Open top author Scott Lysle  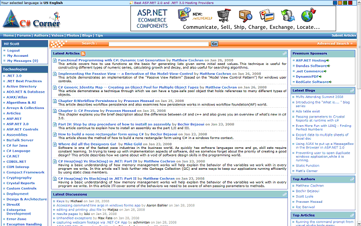[304, 196]
